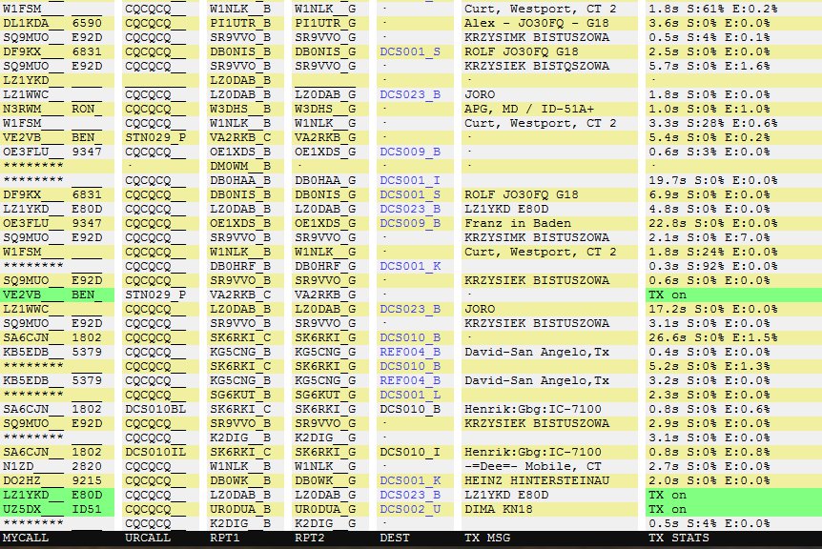Open the DCS002_U destination link
The height and width of the screenshot is (549, 822).
pos(410,509)
